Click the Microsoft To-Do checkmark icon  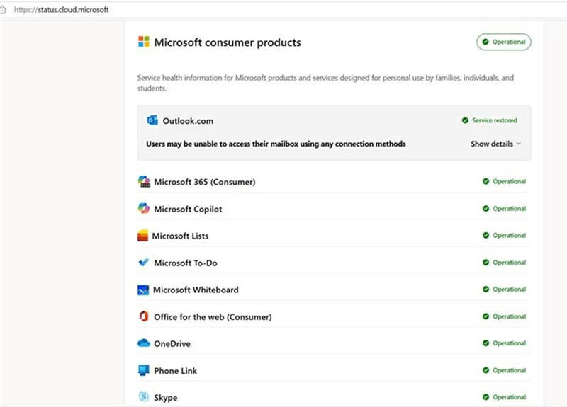(144, 263)
